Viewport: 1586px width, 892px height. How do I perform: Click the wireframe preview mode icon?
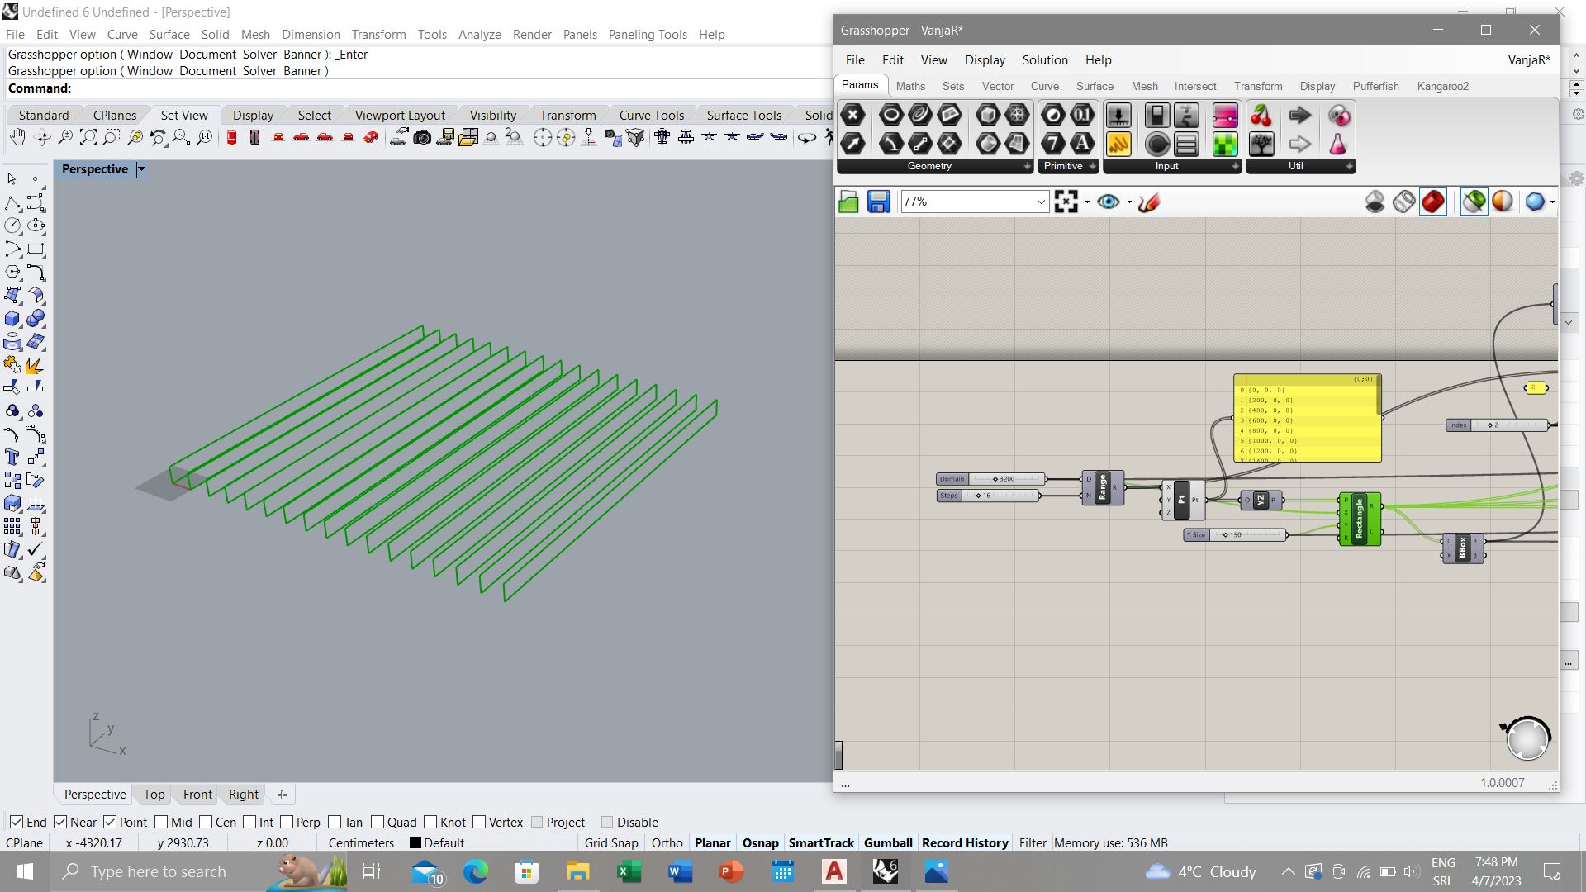[1404, 202]
